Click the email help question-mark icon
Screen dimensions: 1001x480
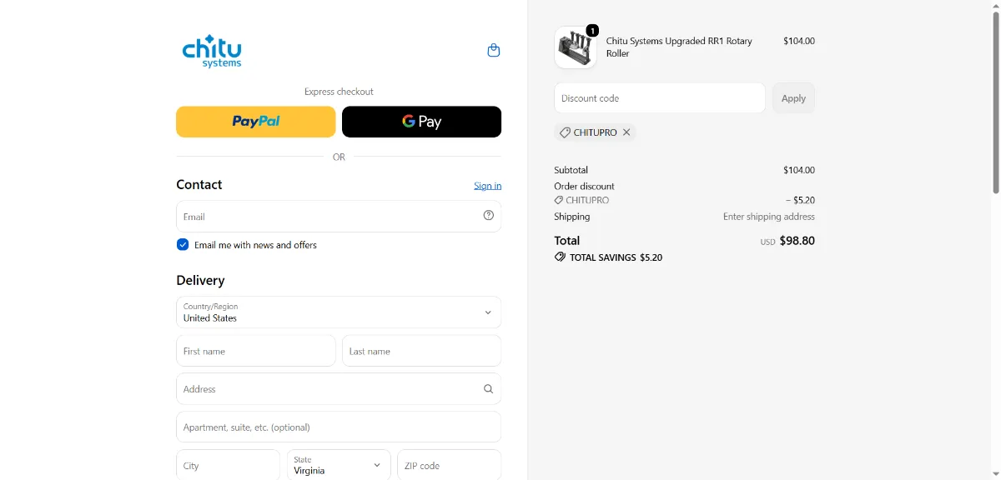489,215
